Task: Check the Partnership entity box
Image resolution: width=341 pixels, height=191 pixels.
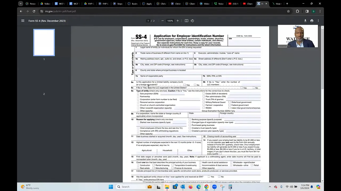Action: 138,97
